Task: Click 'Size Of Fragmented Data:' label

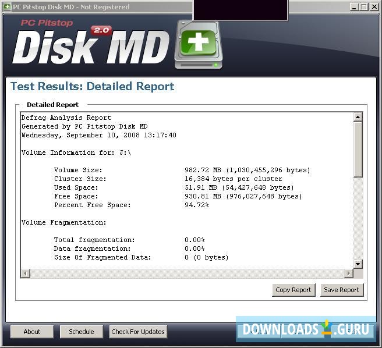Action: [102, 257]
